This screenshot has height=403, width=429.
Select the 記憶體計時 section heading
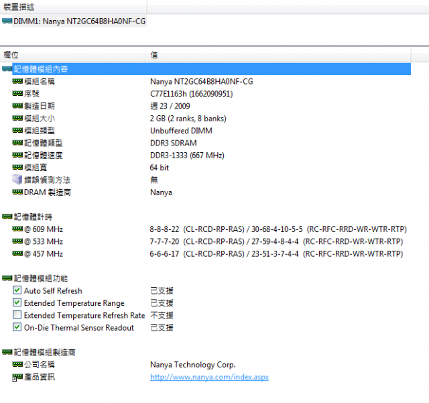click(x=33, y=217)
